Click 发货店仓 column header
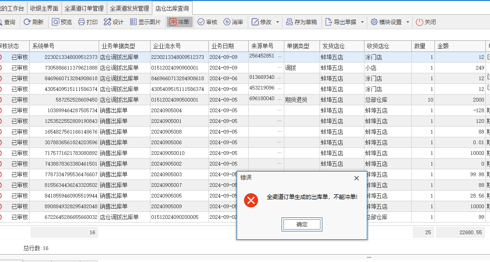This screenshot has height=262, width=490. [342, 46]
